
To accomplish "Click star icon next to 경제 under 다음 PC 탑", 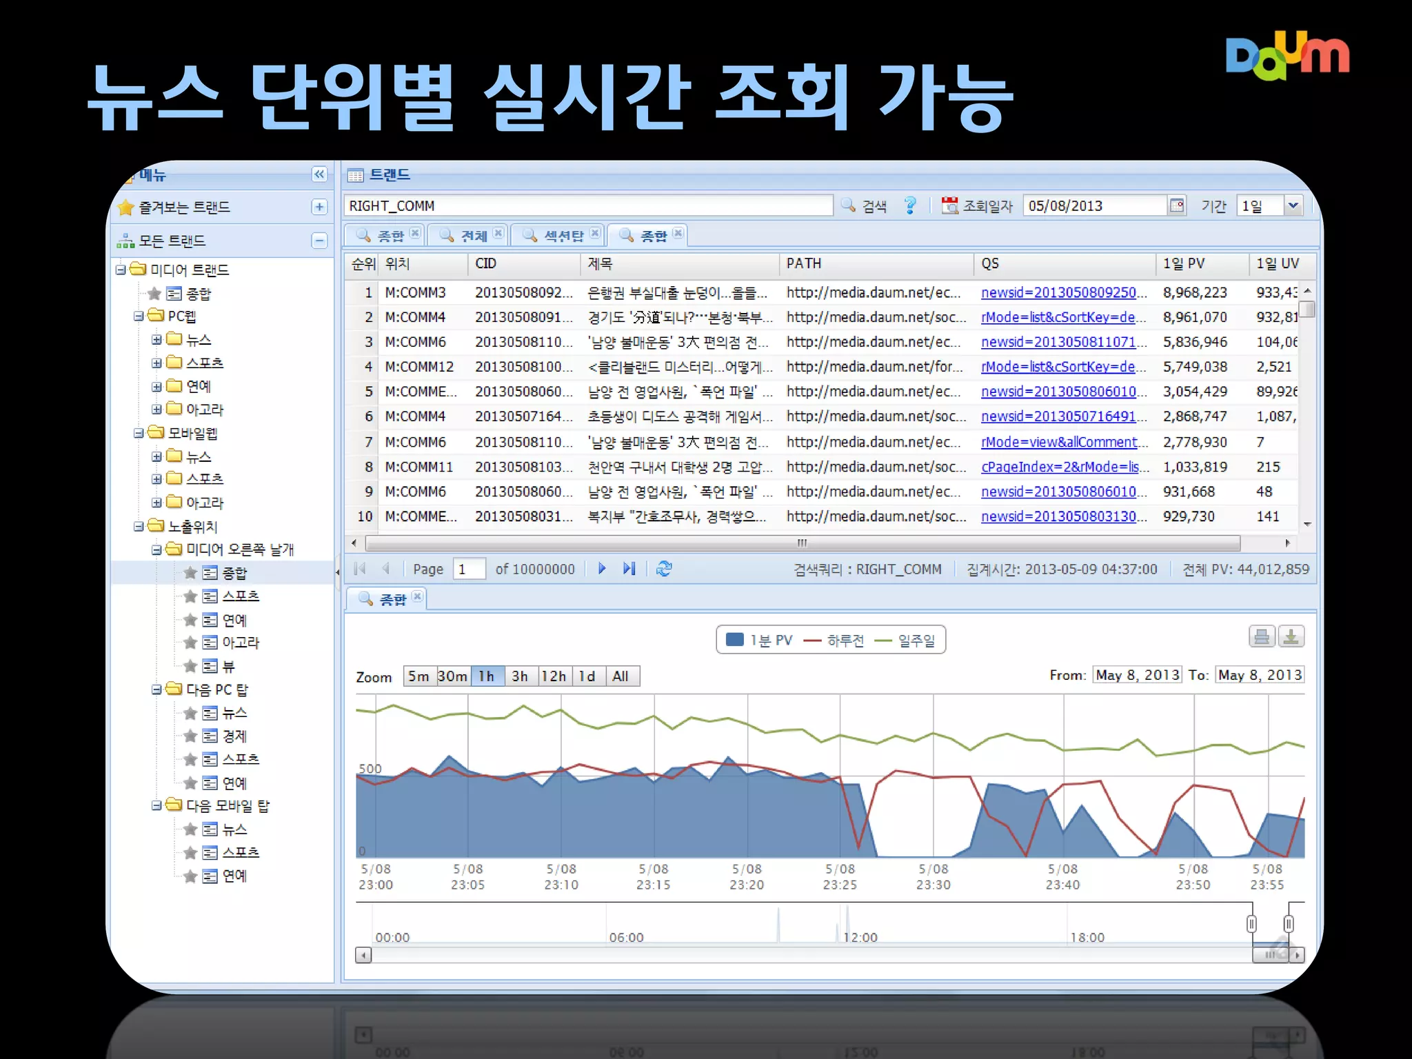I will (190, 736).
